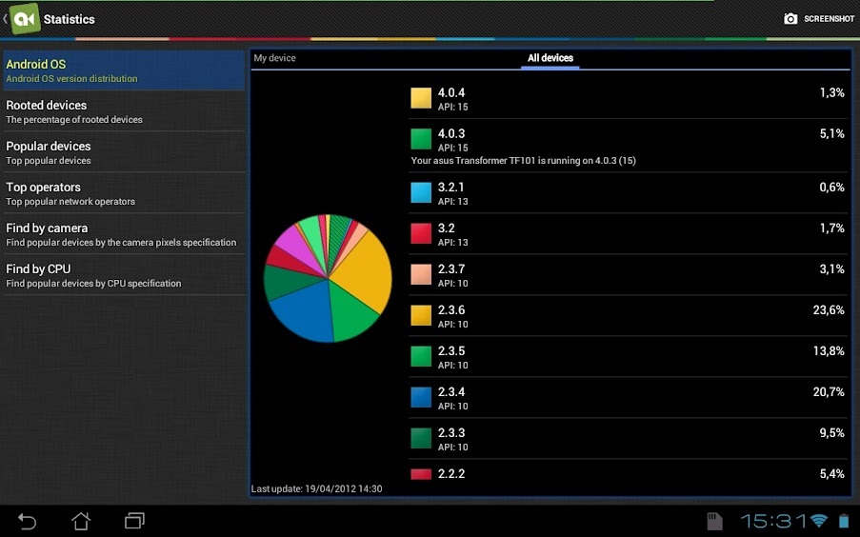Tap the app logo icon next to Statistics
860x537 pixels.
pos(25,19)
